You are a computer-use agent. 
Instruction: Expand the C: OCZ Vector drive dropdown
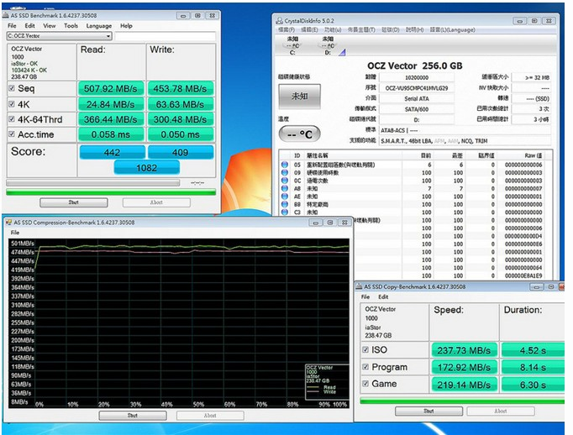point(108,36)
